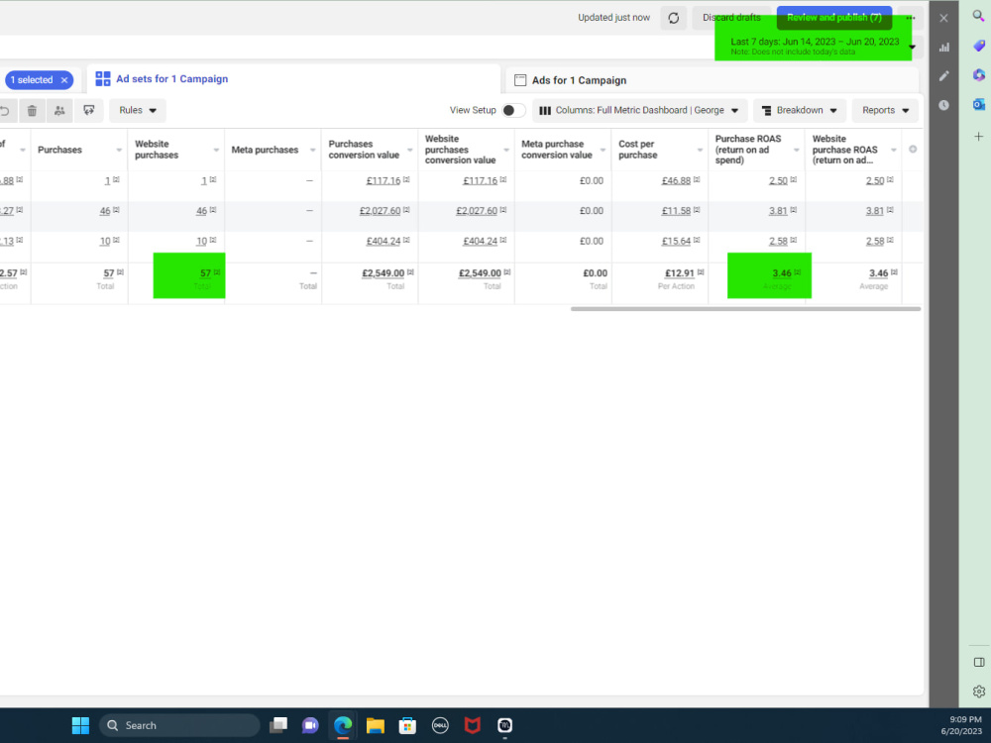Click the 3.81 Purchase ROAS value
The height and width of the screenshot is (743, 991).
[x=778, y=211]
